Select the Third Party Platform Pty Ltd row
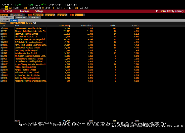Image resolution: width=185 pixels, height=133 pixels. click(69, 50)
